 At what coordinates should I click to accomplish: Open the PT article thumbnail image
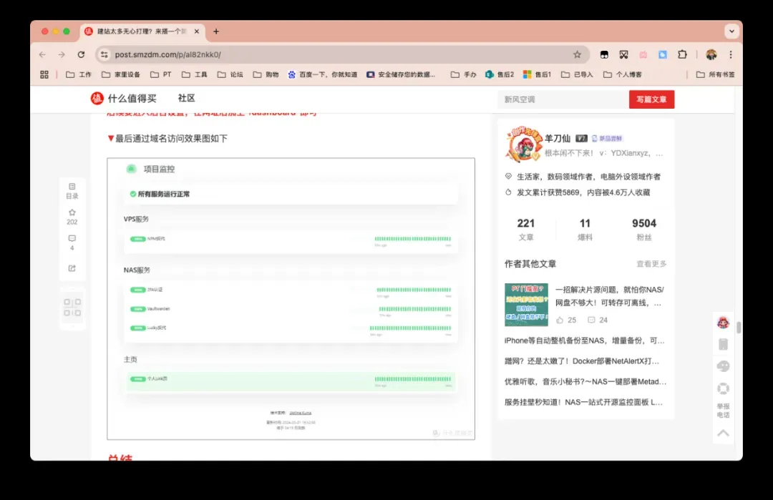click(x=526, y=305)
